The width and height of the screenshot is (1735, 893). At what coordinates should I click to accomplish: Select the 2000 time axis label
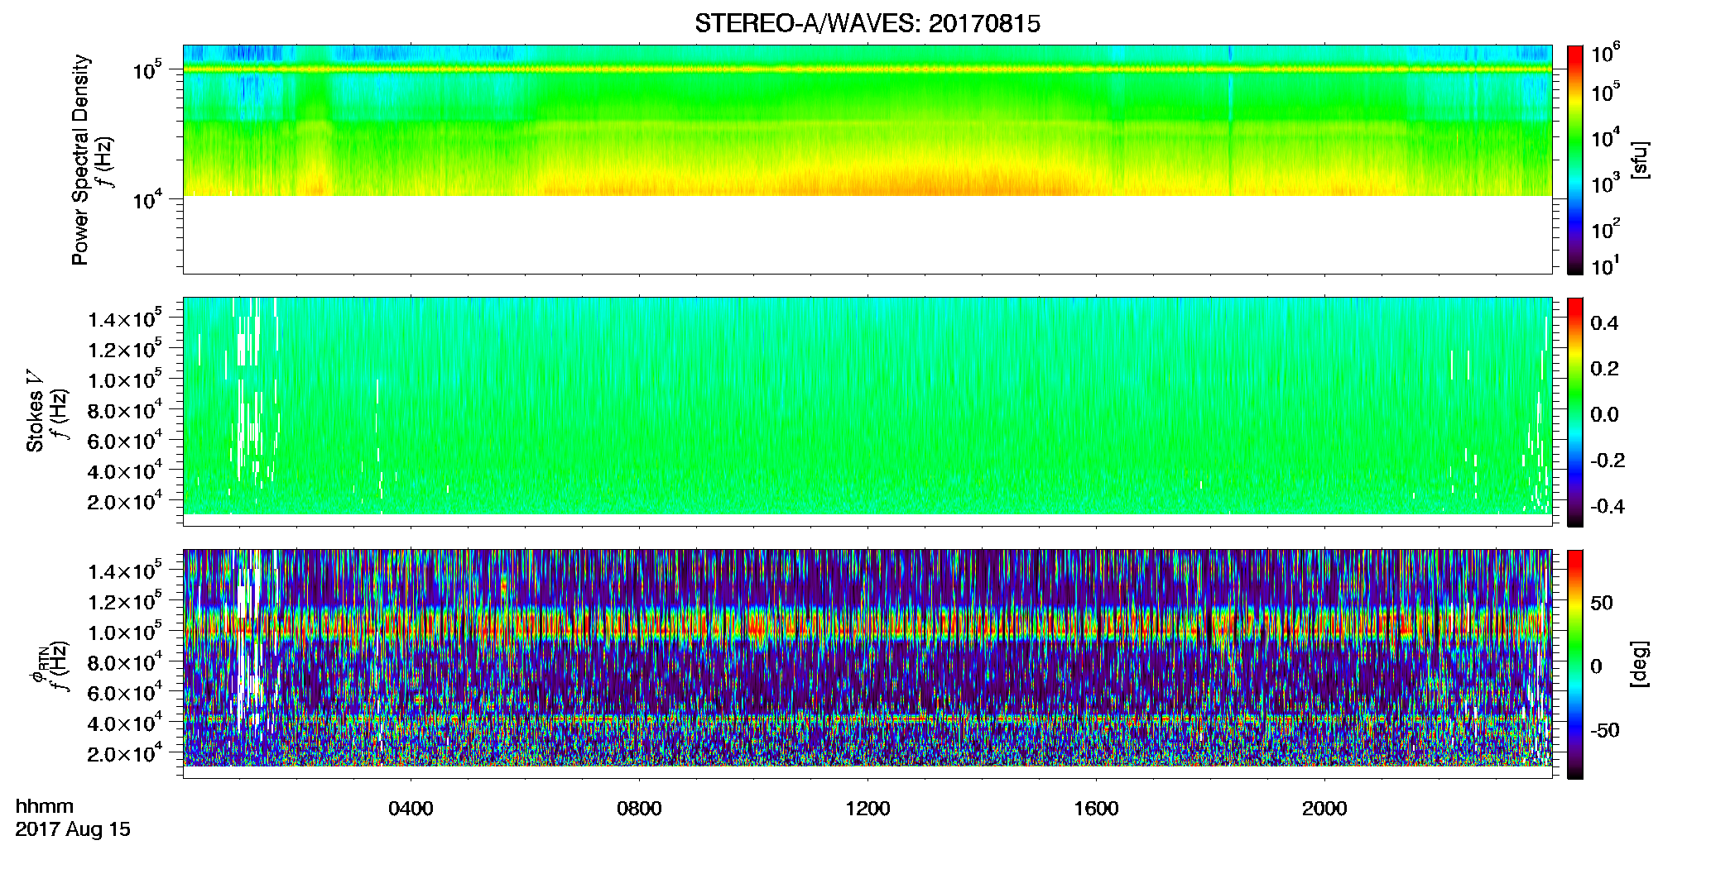coord(1324,808)
